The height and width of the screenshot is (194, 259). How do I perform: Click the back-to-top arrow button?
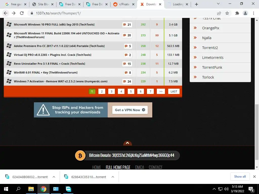[127, 143]
